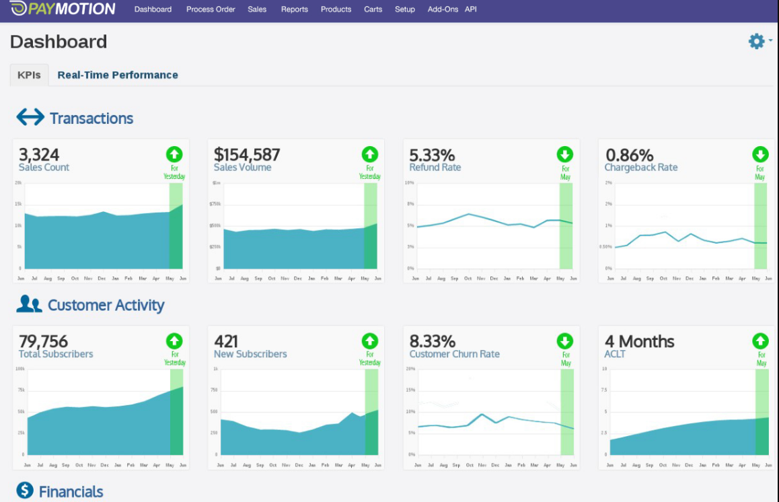Open the Process Order menu

211,9
